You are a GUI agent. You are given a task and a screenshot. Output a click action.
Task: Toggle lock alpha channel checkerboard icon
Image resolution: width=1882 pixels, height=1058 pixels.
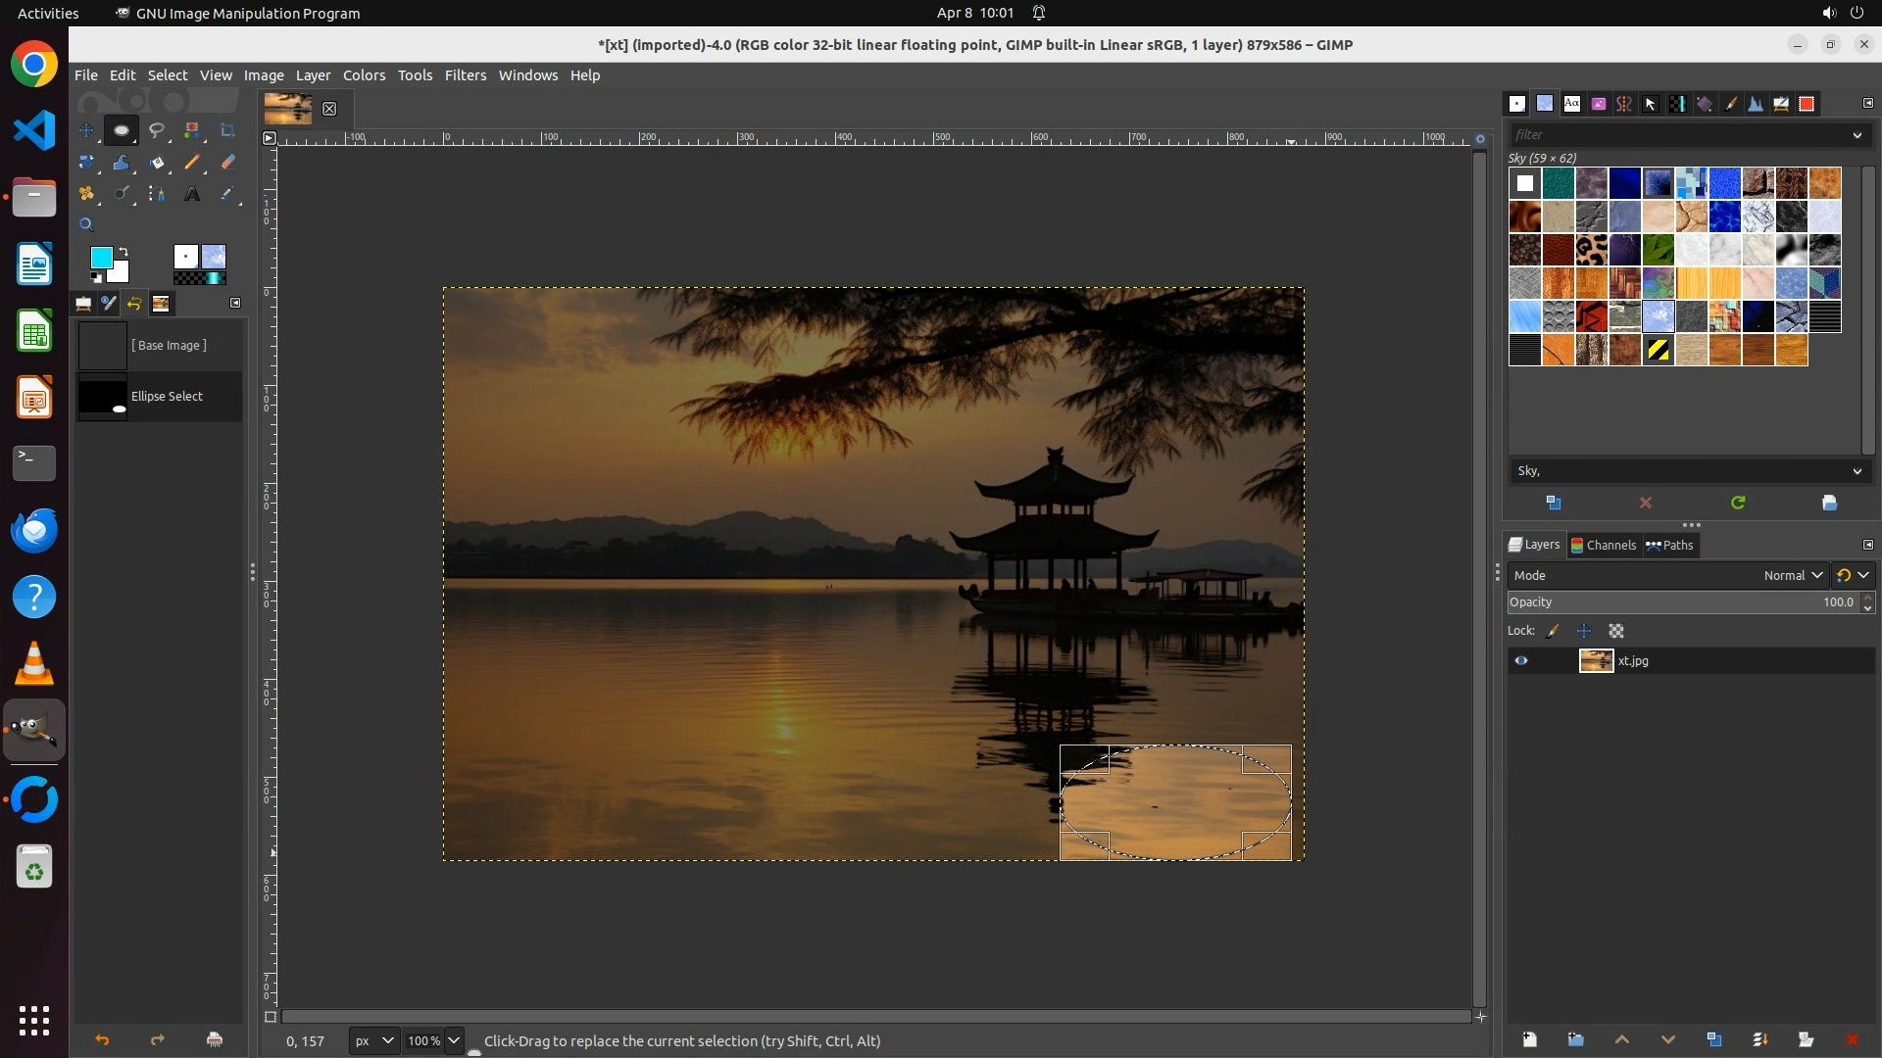(1616, 632)
